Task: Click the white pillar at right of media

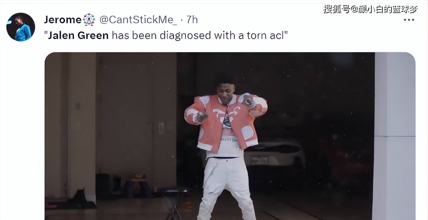Action: pyautogui.click(x=393, y=136)
